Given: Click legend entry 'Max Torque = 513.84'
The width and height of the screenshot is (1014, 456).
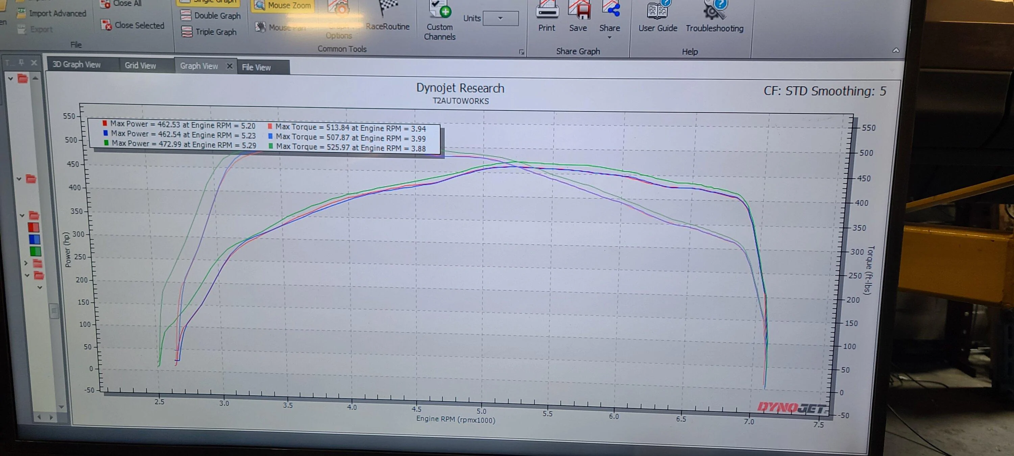Looking at the screenshot, I should tap(347, 127).
